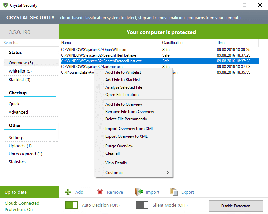Click the Protection: On status text

18,209
